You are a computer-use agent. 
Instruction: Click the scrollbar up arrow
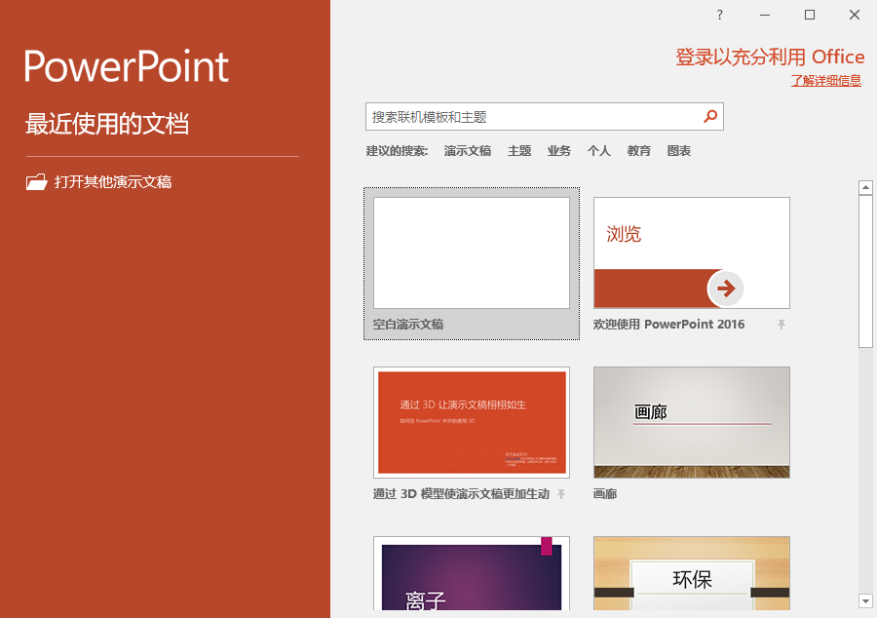coord(865,187)
